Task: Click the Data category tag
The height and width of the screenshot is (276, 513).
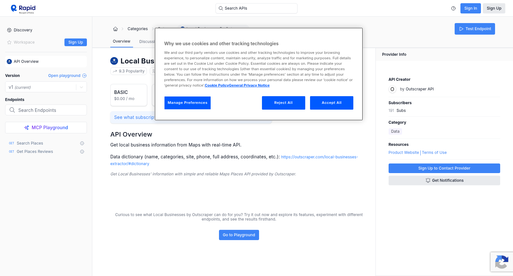Action: click(x=395, y=131)
